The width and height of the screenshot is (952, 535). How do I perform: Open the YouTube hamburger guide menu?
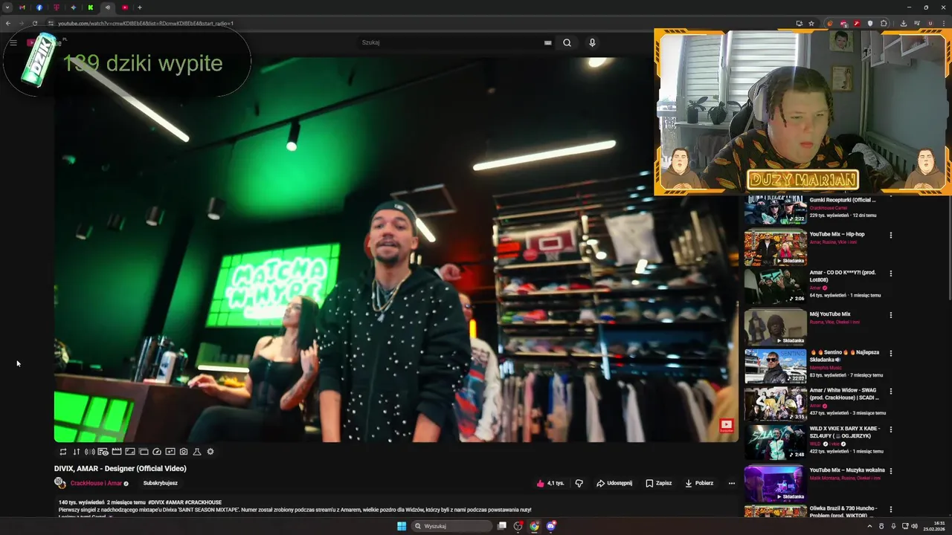(x=13, y=42)
